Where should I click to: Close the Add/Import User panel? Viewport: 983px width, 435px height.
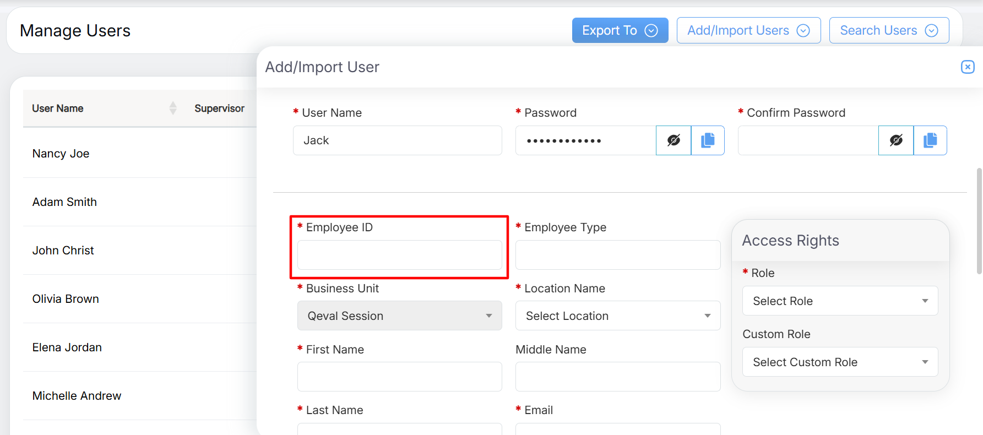click(967, 67)
